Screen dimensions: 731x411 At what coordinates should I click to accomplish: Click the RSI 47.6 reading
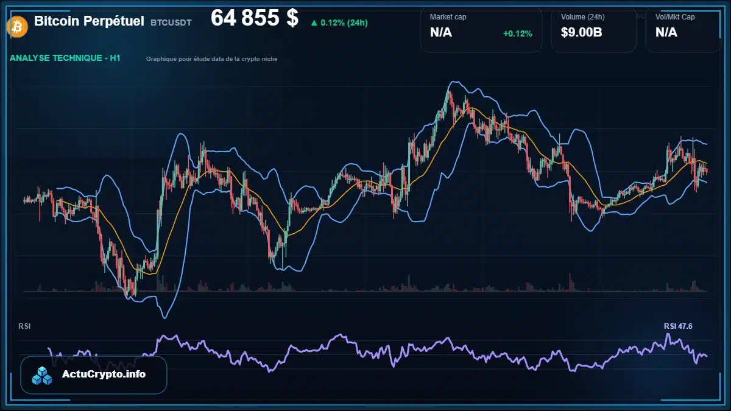point(678,326)
